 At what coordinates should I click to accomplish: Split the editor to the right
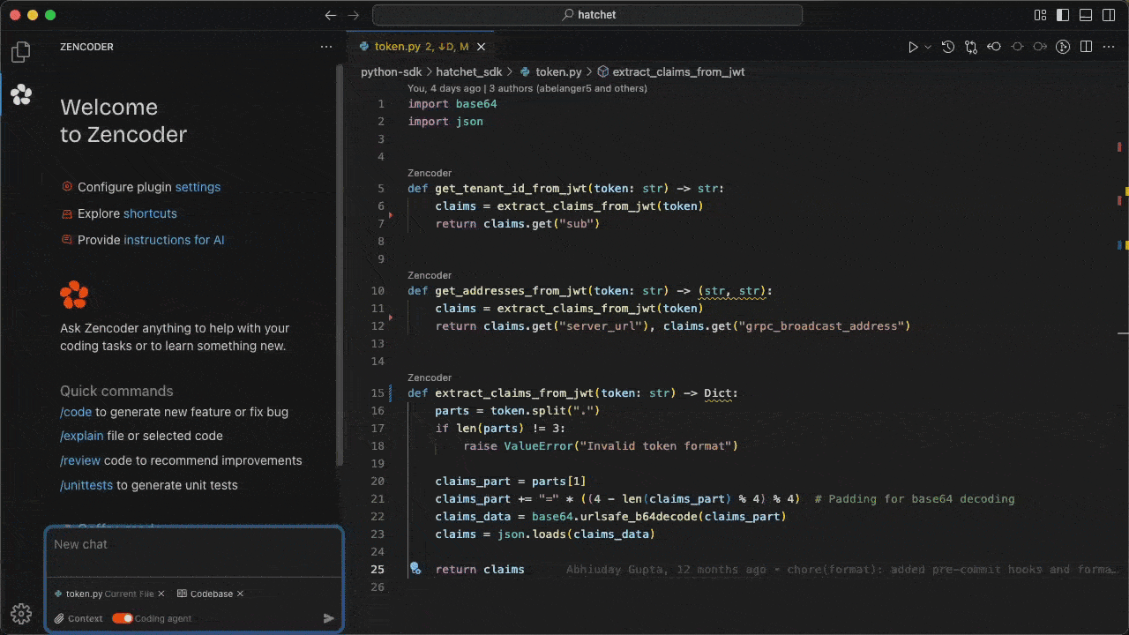[x=1086, y=47]
